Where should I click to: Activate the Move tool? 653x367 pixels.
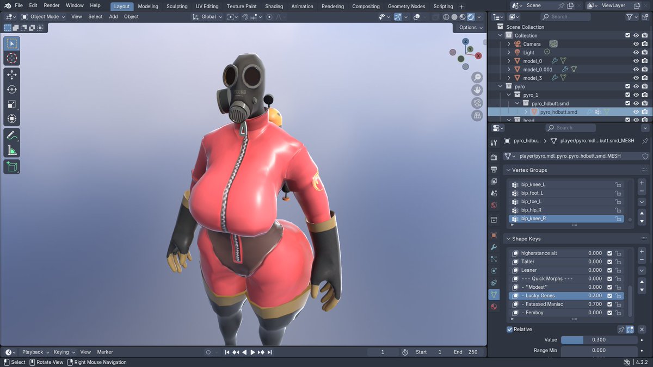[x=12, y=75]
